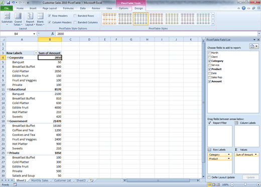Apply the seventh teal PivotTable style
261x187 pixels.
click(203, 19)
